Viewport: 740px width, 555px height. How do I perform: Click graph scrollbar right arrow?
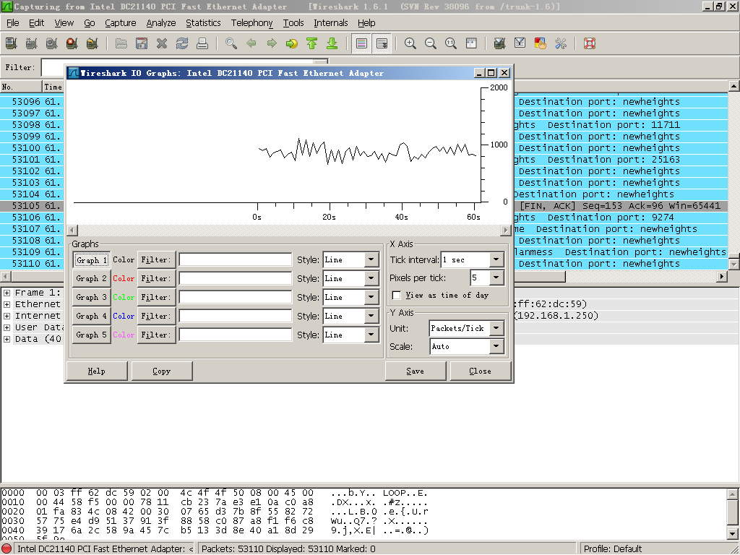[506, 231]
